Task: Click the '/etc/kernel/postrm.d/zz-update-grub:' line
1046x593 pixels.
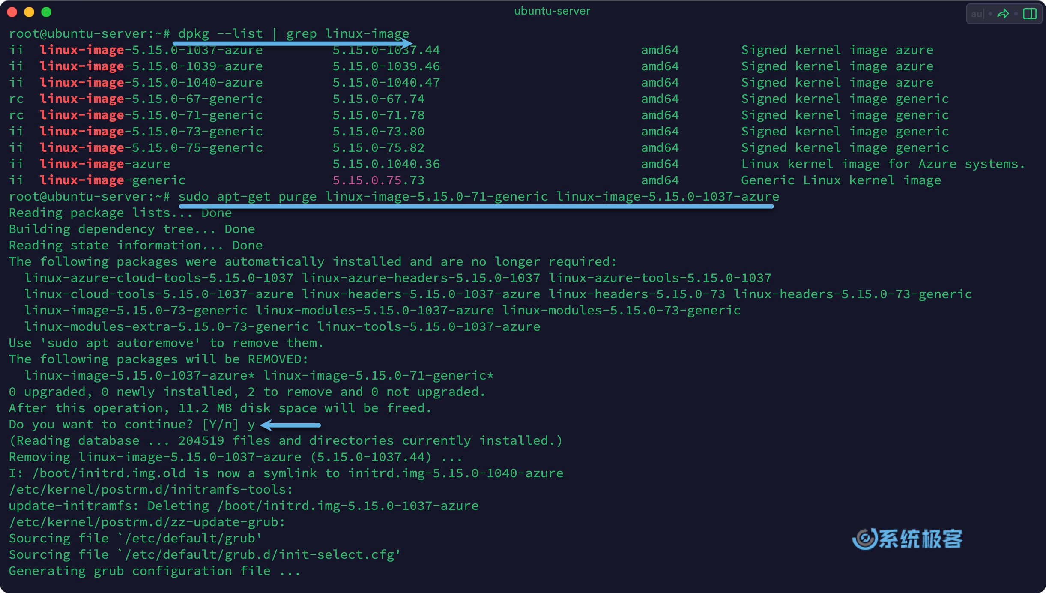Action: tap(147, 522)
